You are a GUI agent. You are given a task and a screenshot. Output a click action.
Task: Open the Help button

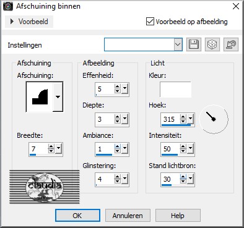click(178, 216)
